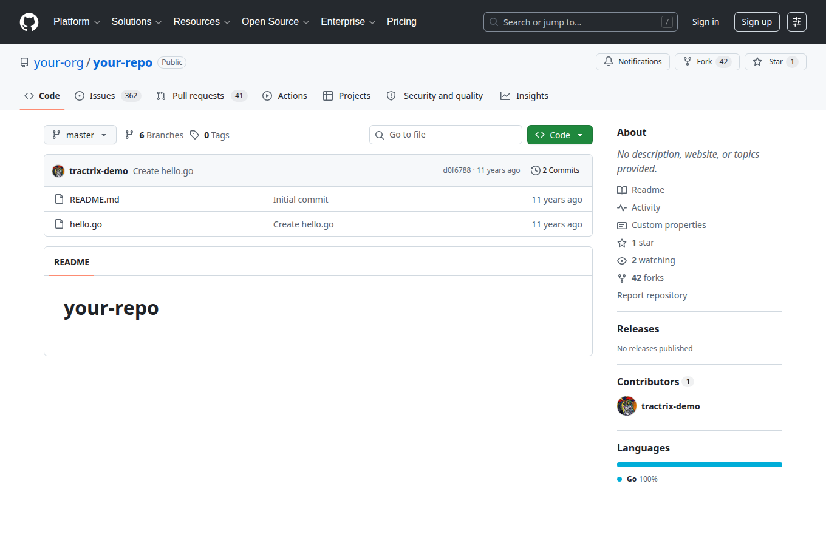The height and width of the screenshot is (546, 826).
Task: Expand the Resources menu
Action: tap(202, 22)
